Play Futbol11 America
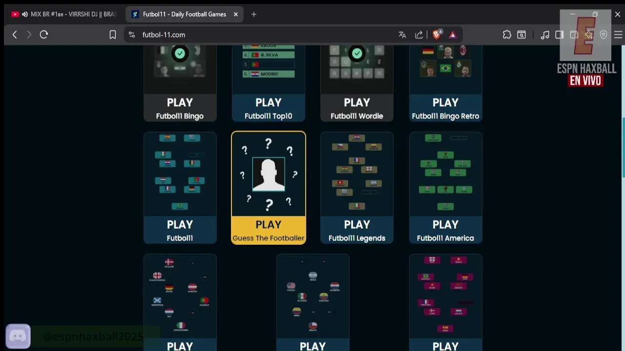Screen dimensions: 625x351 click(x=445, y=230)
